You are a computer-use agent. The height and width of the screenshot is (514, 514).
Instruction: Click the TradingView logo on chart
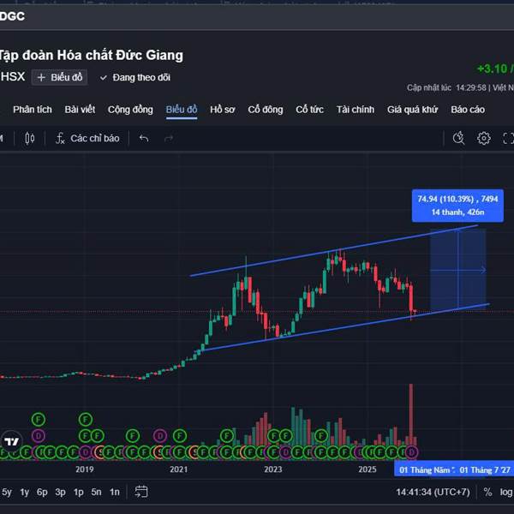12,441
